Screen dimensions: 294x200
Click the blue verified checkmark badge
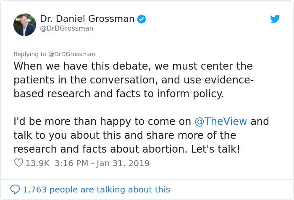142,19
